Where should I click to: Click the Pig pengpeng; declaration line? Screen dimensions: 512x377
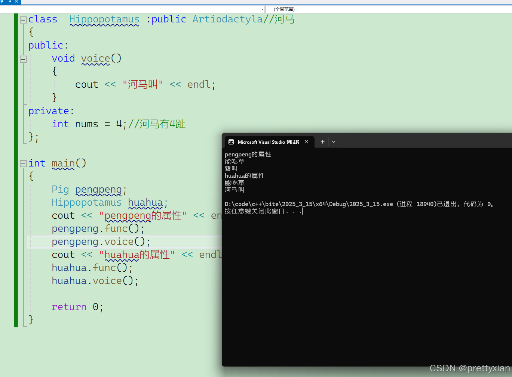(89, 190)
